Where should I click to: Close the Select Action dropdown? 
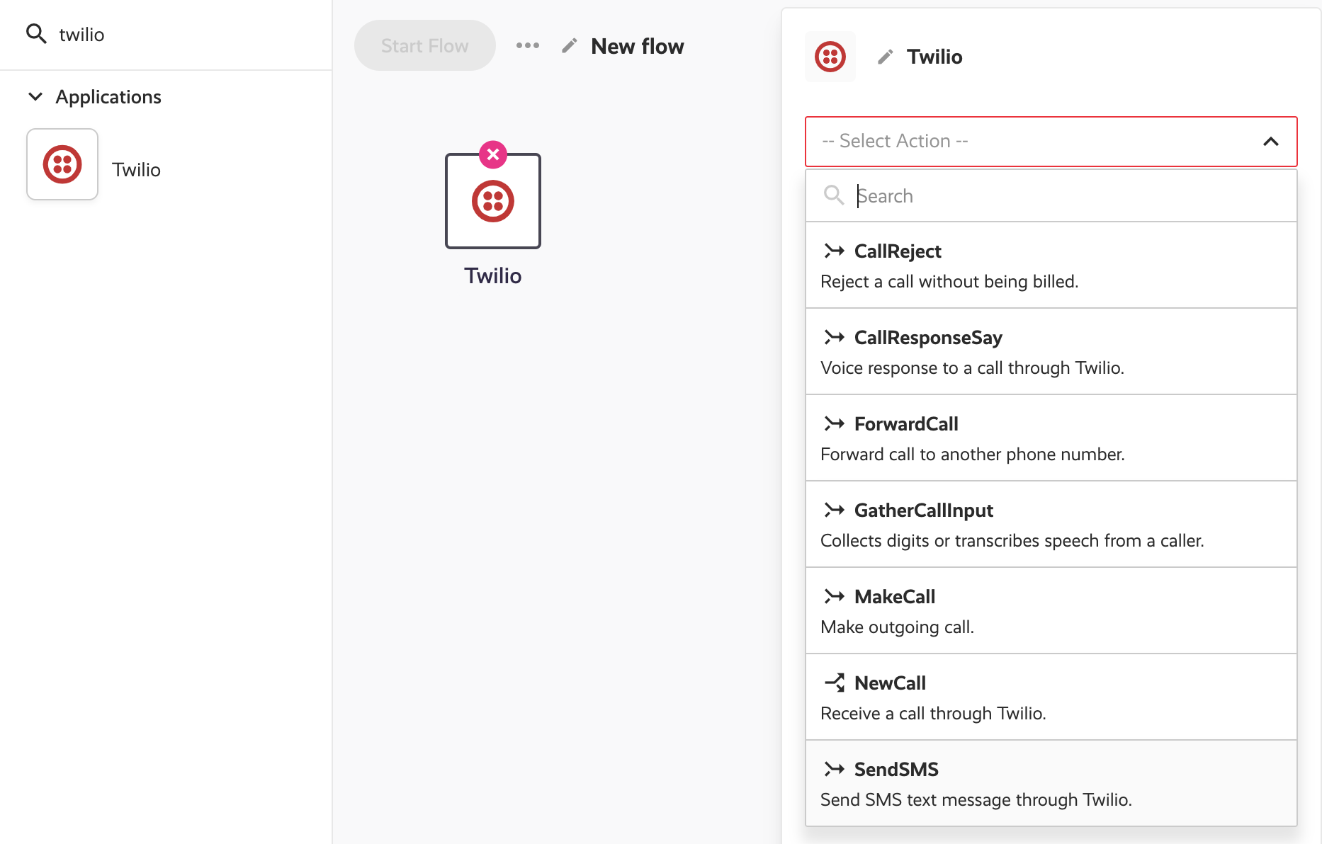pyautogui.click(x=1270, y=142)
